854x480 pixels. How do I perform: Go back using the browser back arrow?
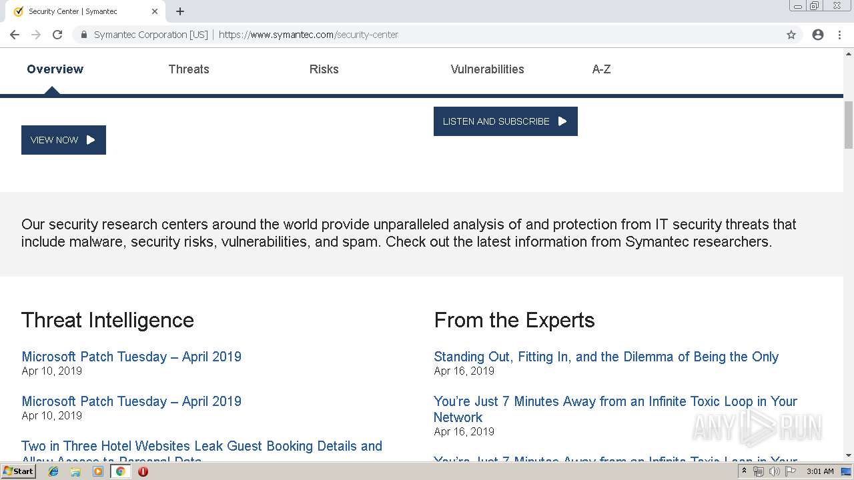pos(15,35)
